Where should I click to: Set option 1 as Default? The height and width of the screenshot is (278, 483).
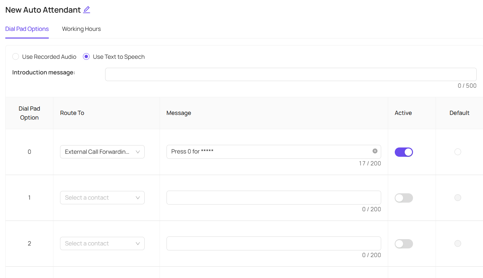tap(458, 198)
